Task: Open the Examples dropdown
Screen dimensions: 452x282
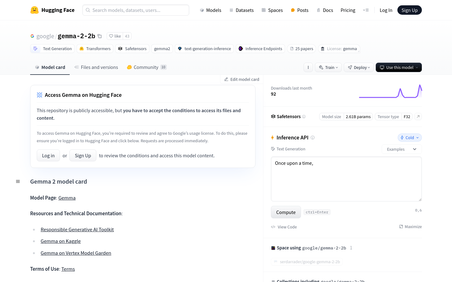Action: click(x=402, y=149)
